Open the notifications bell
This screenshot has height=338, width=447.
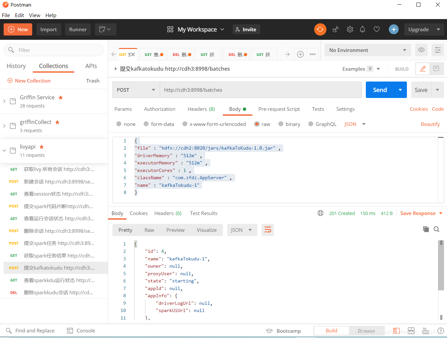click(363, 29)
